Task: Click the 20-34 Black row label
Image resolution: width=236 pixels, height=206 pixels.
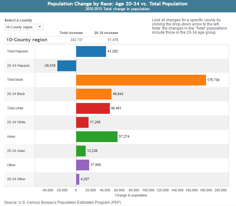Action: pos(16,94)
